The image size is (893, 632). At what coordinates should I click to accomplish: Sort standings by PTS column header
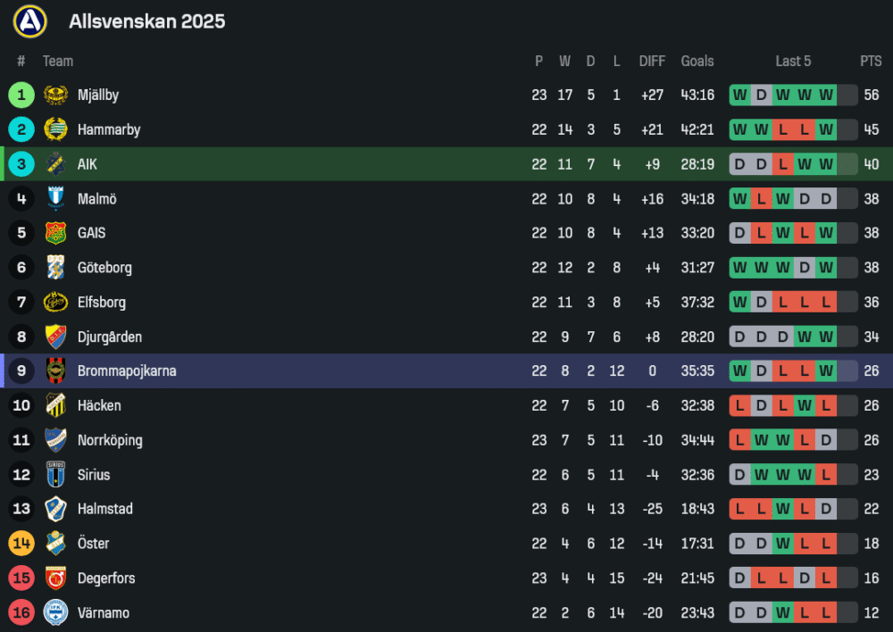pos(871,62)
